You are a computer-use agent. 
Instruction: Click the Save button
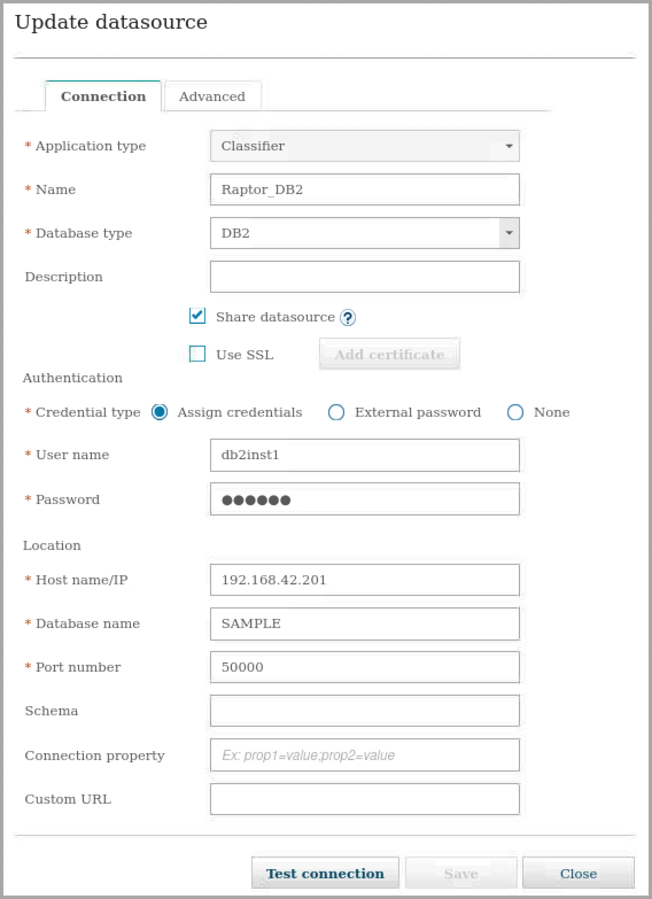[x=461, y=873]
